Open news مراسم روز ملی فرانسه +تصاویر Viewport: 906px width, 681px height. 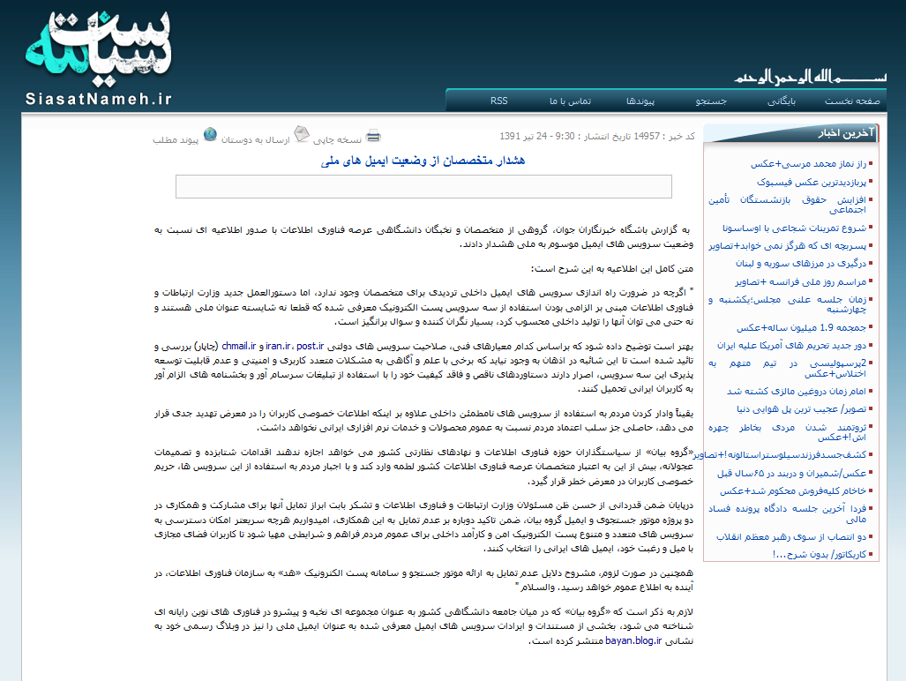pos(801,282)
